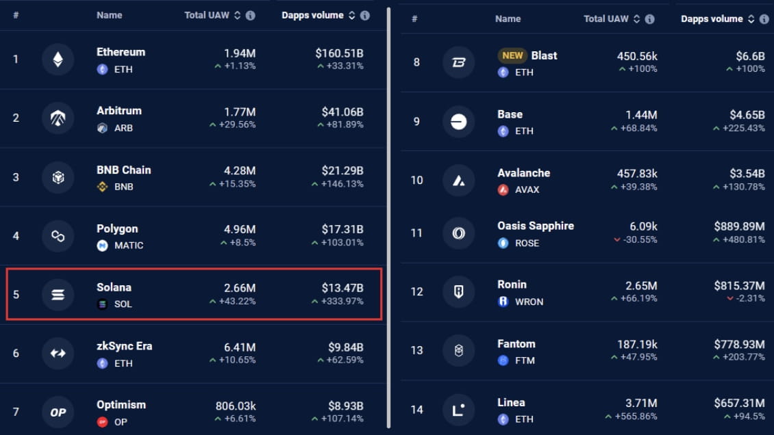
Task: Click the Optimism OP logo icon
Action: point(58,412)
